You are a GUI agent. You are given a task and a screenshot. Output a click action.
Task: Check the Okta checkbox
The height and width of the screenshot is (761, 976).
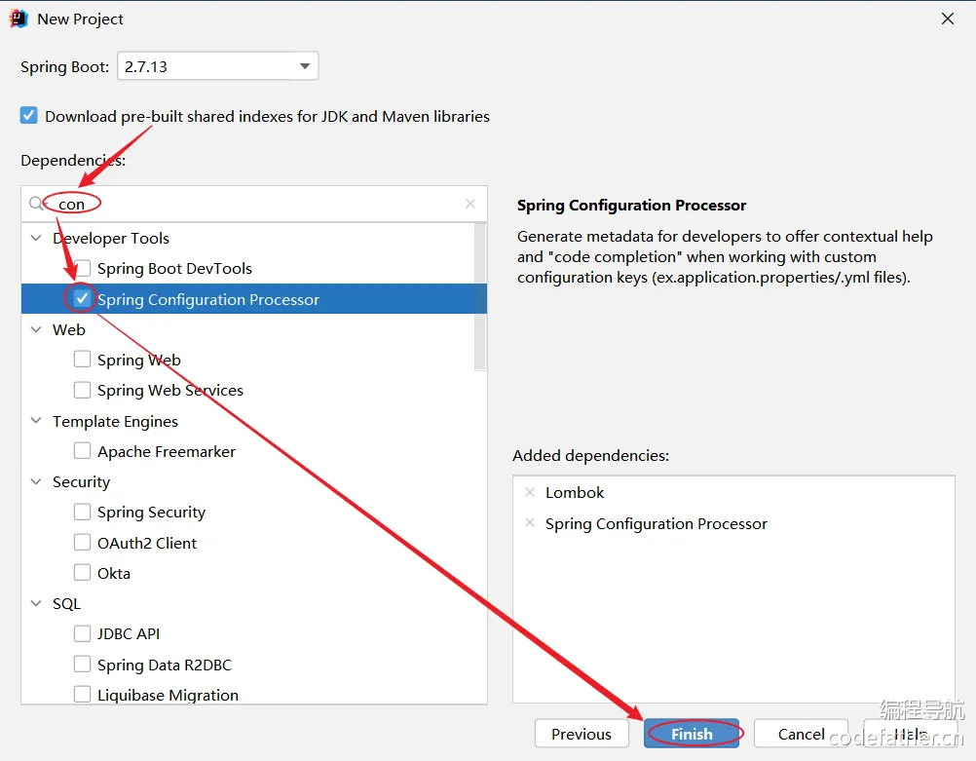82,572
